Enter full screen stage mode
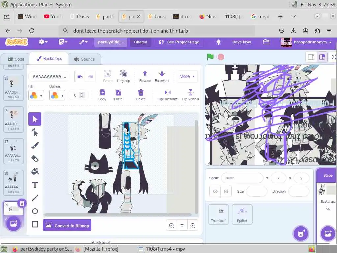 coord(334,57)
